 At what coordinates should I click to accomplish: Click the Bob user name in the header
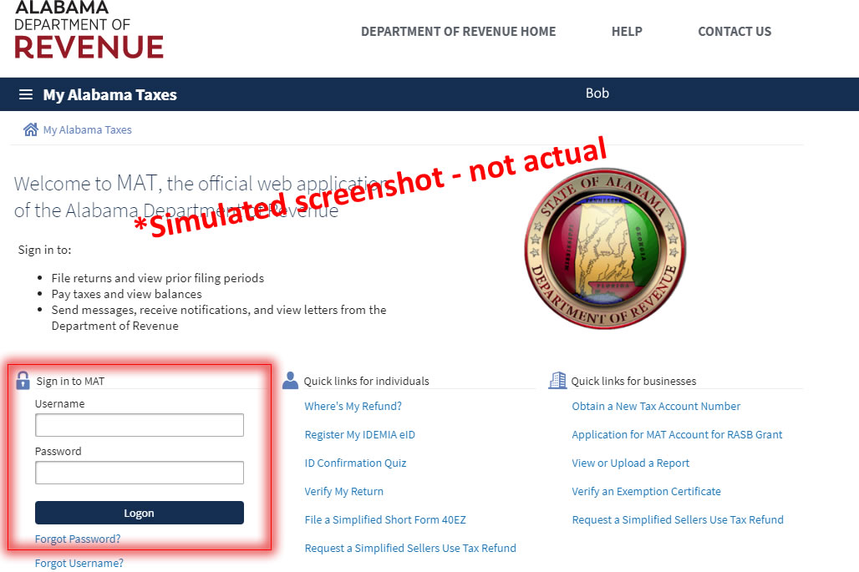597,93
